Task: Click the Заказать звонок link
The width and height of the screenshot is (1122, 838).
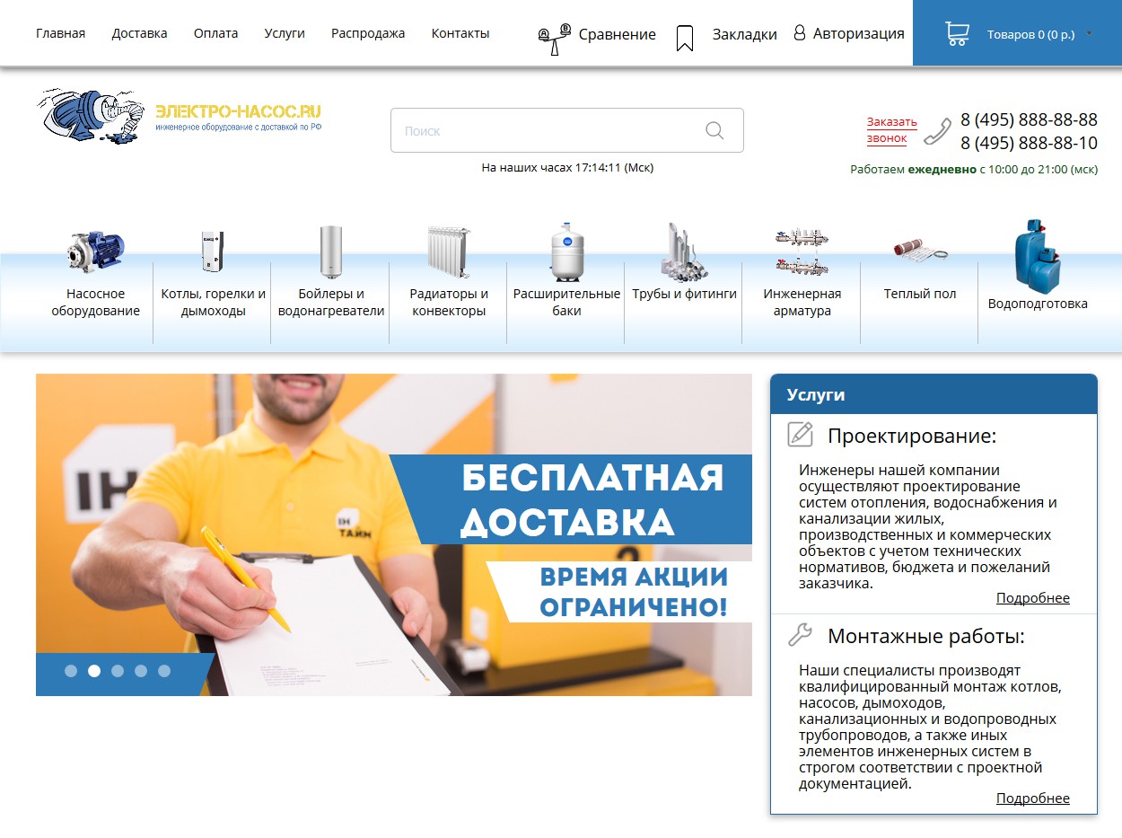Action: click(892, 130)
